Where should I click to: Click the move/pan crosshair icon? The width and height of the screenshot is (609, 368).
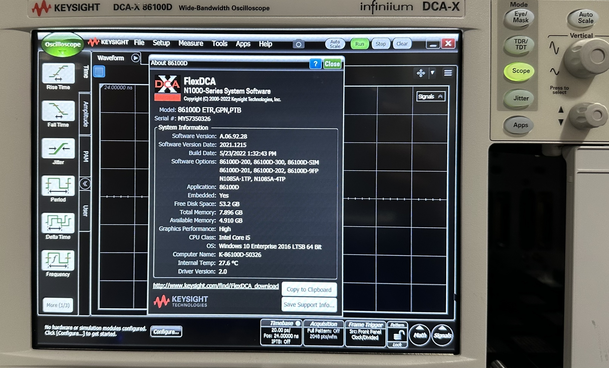420,73
